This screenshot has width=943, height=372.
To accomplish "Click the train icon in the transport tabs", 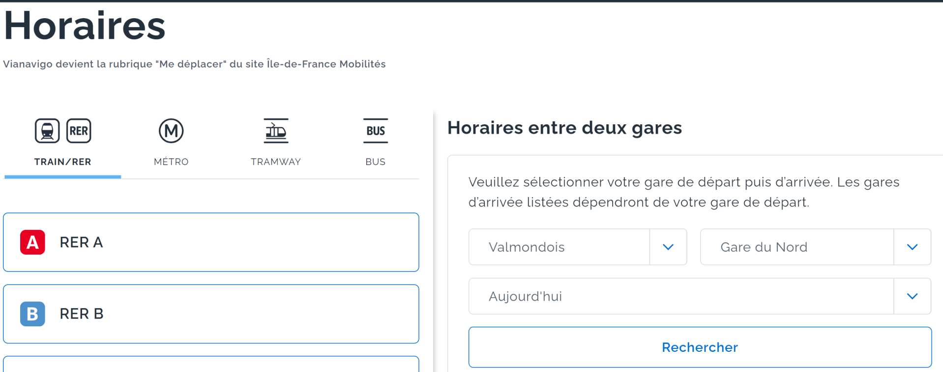I will pyautogui.click(x=47, y=131).
